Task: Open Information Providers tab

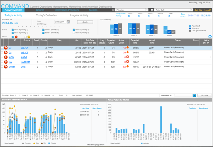Action: 67,10
